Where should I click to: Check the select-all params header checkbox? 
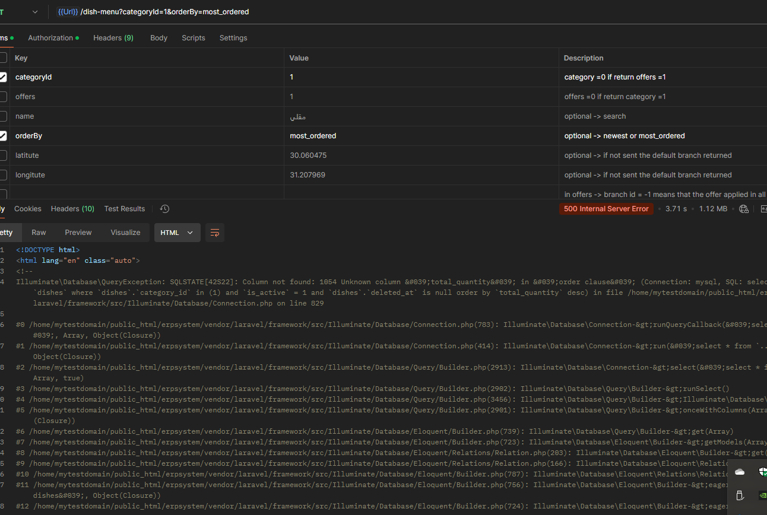[3, 58]
